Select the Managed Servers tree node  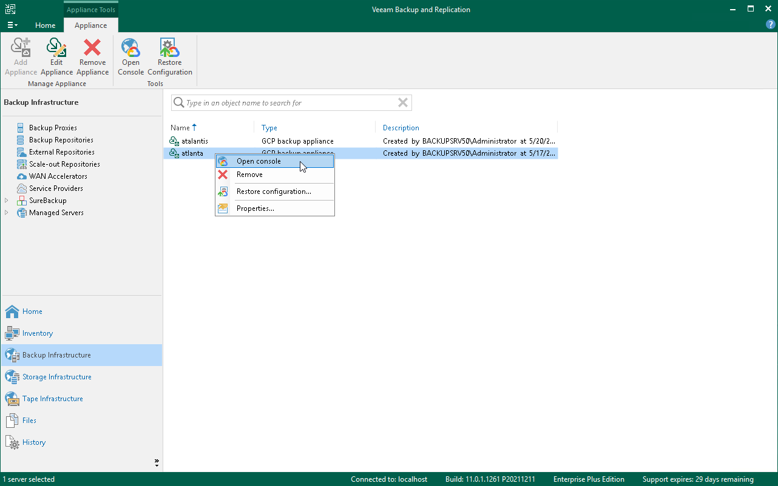(56, 213)
